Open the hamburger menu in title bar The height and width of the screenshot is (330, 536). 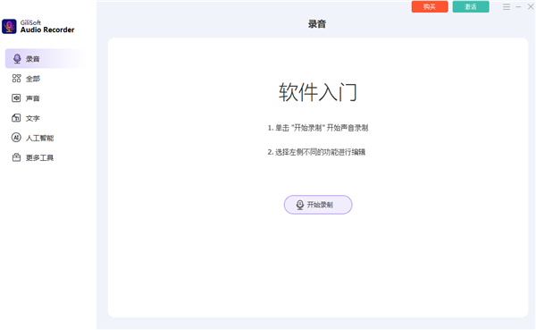pos(507,7)
